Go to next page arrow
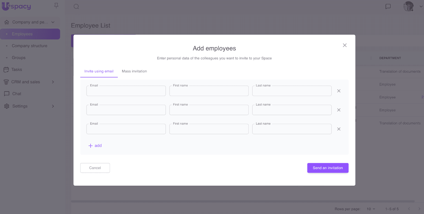Image resolution: width=424 pixels, height=214 pixels. pos(419,209)
